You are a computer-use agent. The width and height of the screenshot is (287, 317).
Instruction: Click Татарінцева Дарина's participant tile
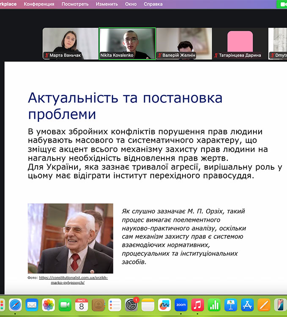[240, 43]
